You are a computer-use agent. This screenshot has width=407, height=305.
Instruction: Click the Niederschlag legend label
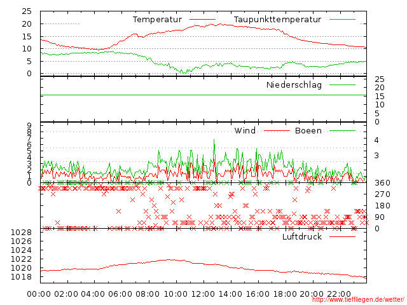click(294, 85)
